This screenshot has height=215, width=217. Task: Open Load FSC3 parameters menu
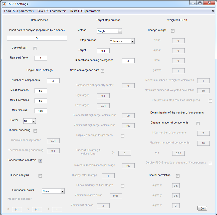(x=19, y=11)
